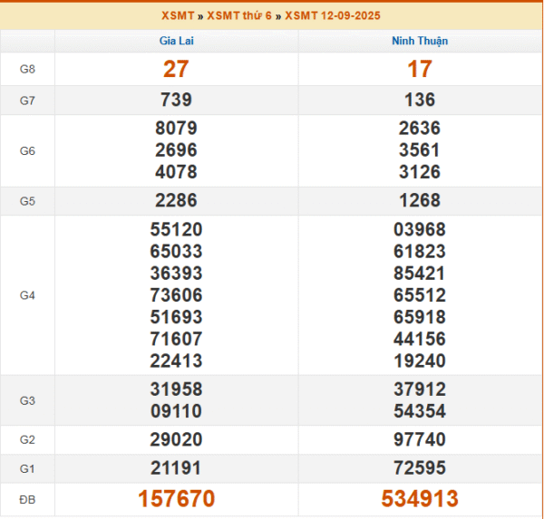544x519 pixels.
Task: Click the G2 number 97740
Action: (x=420, y=439)
